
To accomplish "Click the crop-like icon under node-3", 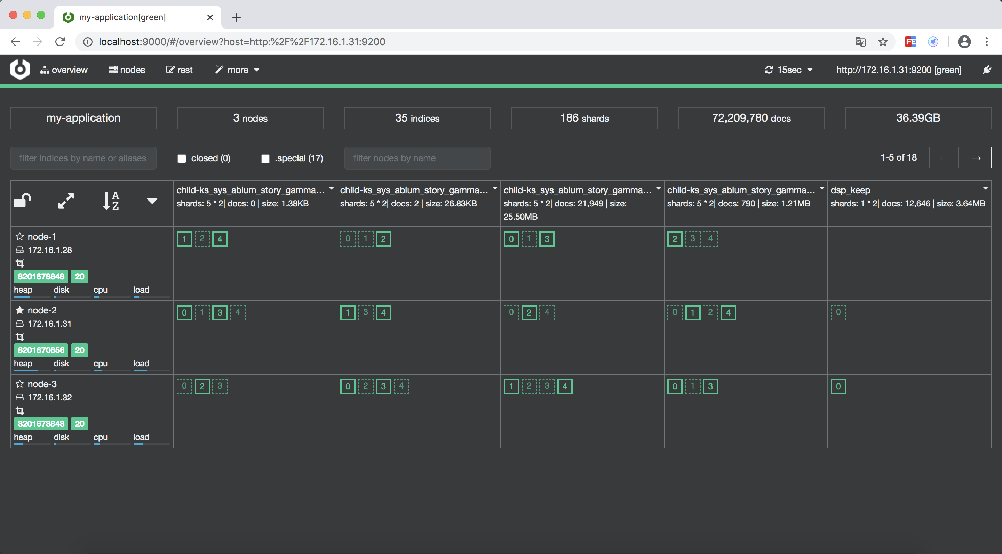I will click(19, 411).
